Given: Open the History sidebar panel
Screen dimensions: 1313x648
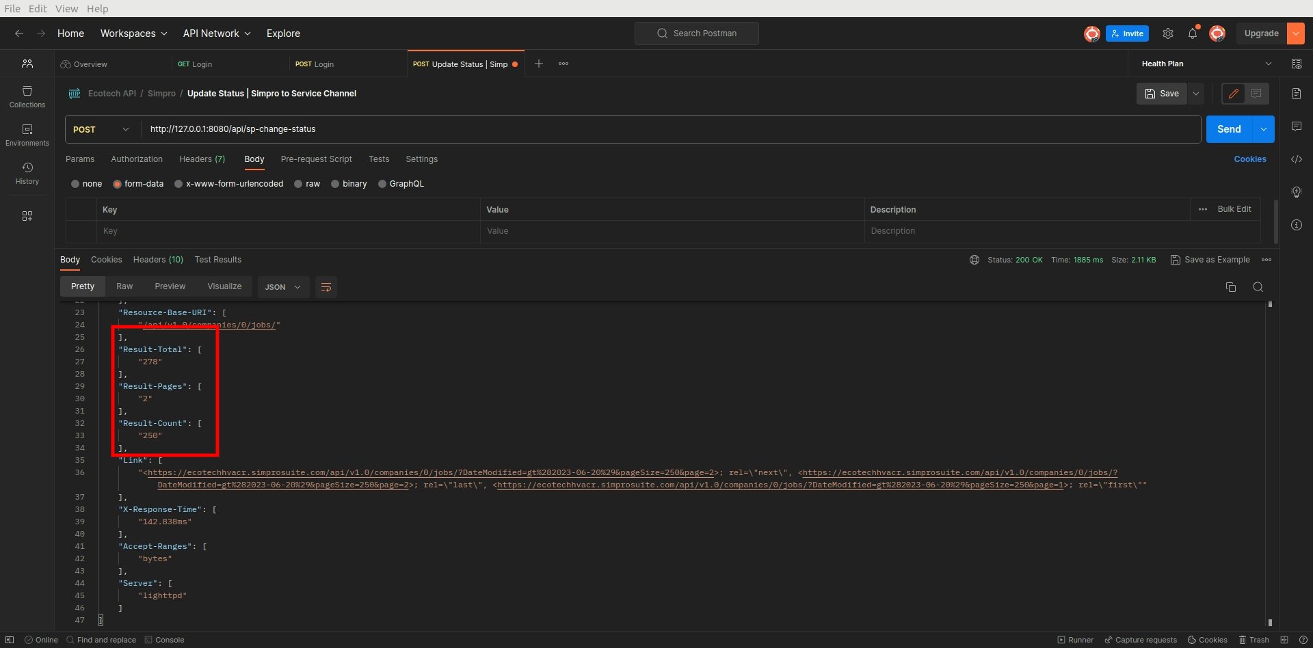Looking at the screenshot, I should point(27,174).
